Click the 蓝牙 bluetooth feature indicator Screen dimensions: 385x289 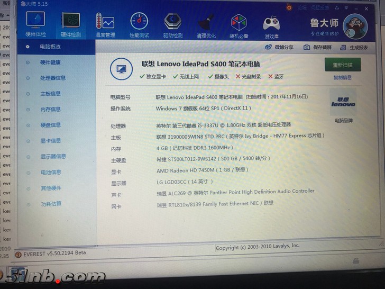coord(276,76)
